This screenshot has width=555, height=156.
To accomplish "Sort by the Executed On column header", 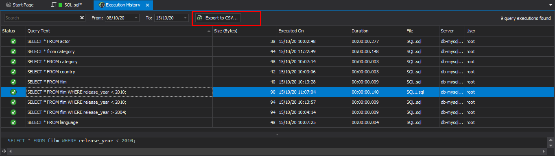I will tap(313, 31).
